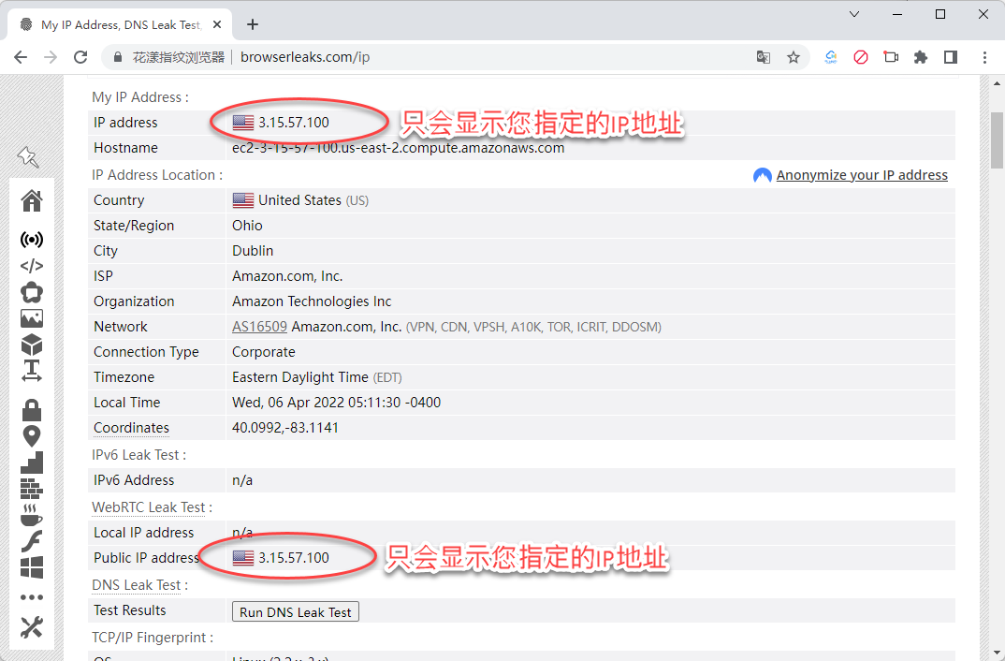1005x661 pixels.
Task: Reload the browserleaks page
Action: (80, 57)
